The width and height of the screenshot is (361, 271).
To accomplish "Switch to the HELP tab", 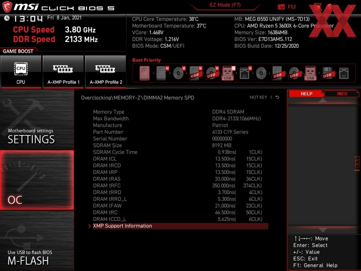I will 306,94.
